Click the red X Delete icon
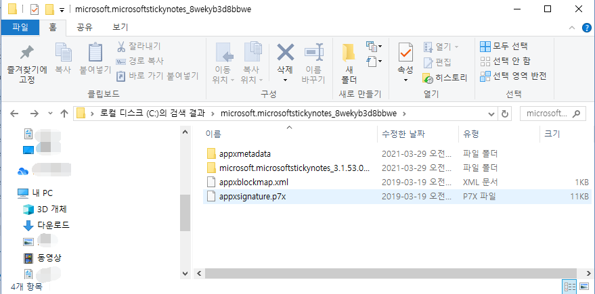Viewport: 595px width, 294px height. click(x=286, y=52)
